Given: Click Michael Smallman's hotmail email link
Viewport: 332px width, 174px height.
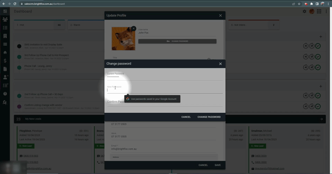Looking at the screenshot, I should [x=270, y=169].
